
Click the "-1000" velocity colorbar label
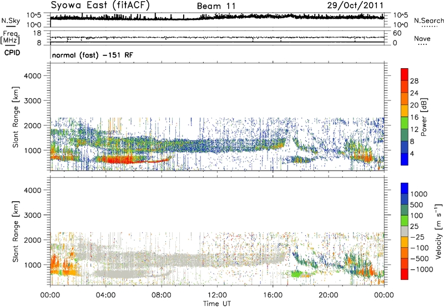421,269
